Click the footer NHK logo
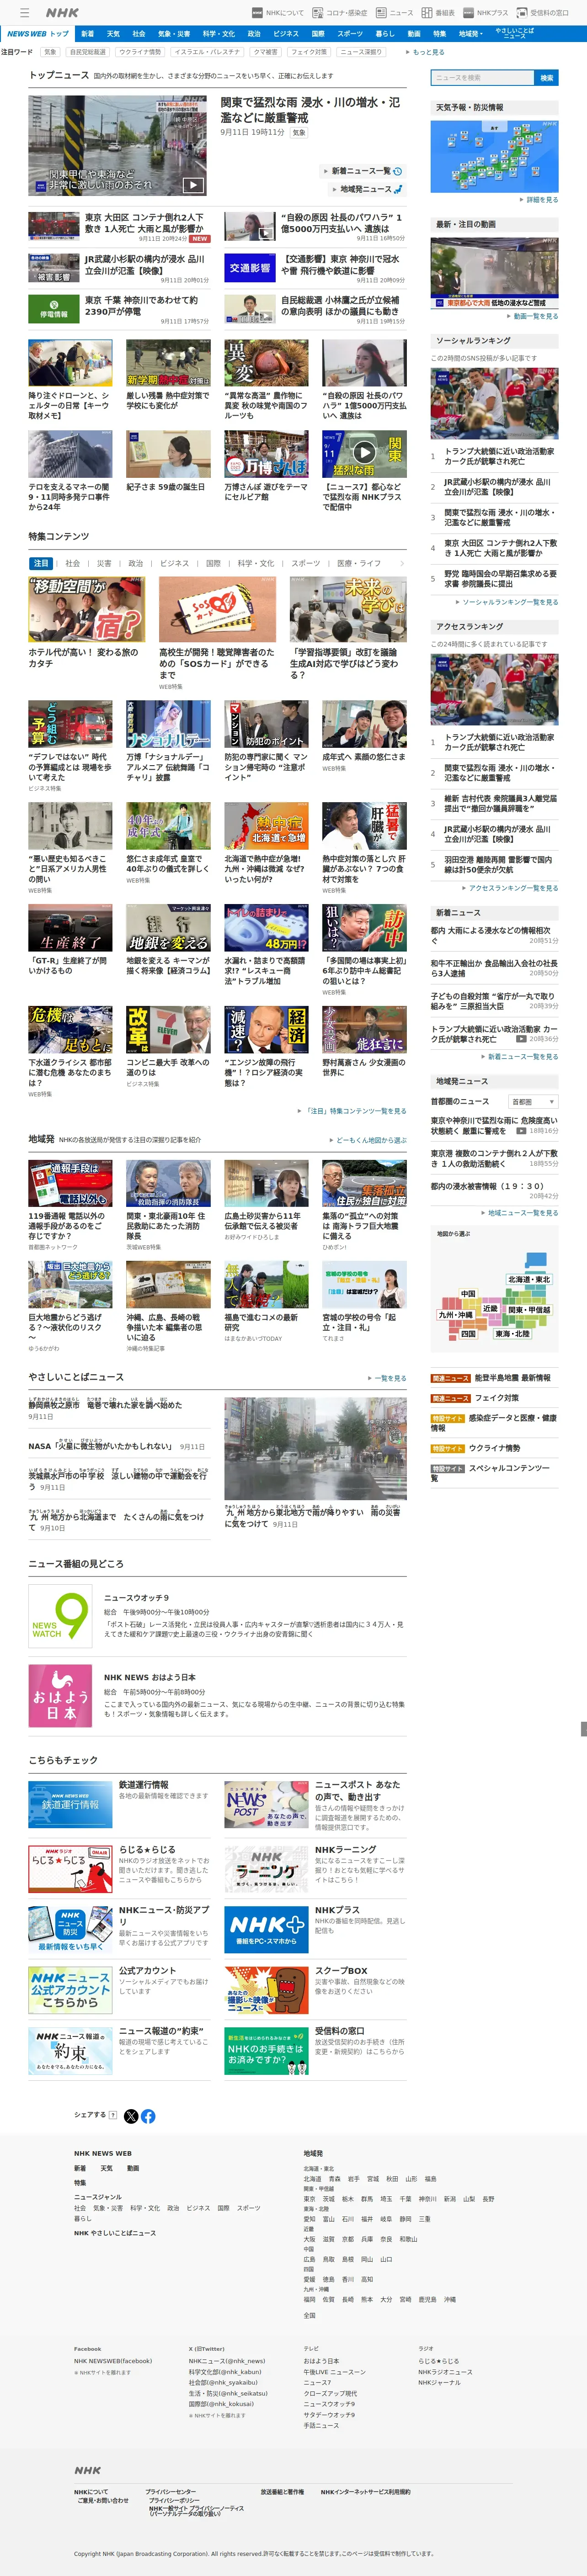The image size is (587, 2576). [88, 2469]
